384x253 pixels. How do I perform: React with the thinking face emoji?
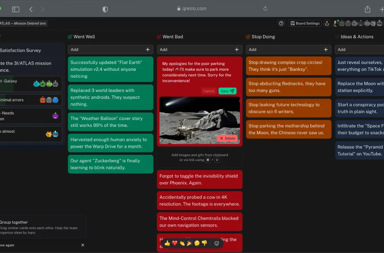click(196, 243)
